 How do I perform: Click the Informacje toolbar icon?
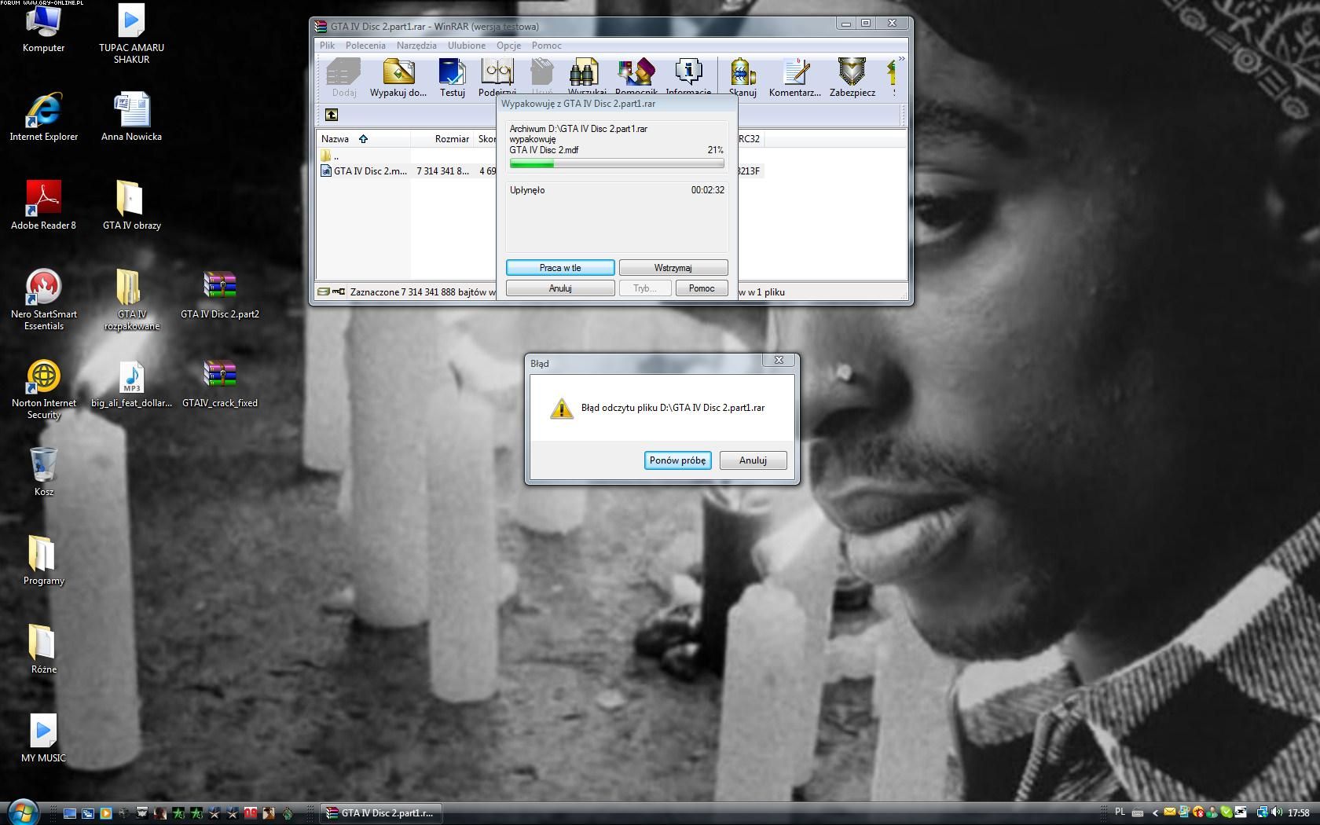click(688, 75)
